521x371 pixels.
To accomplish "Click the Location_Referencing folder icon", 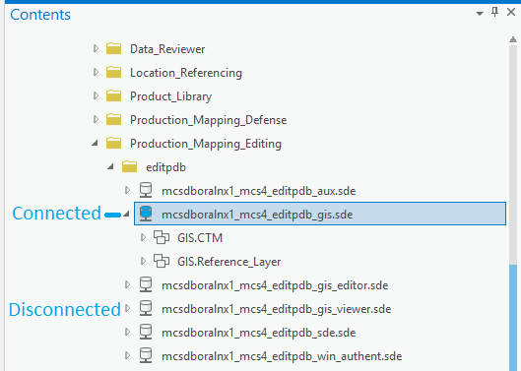I will (x=114, y=72).
